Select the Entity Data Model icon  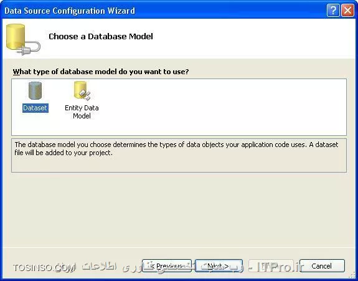[x=82, y=91]
